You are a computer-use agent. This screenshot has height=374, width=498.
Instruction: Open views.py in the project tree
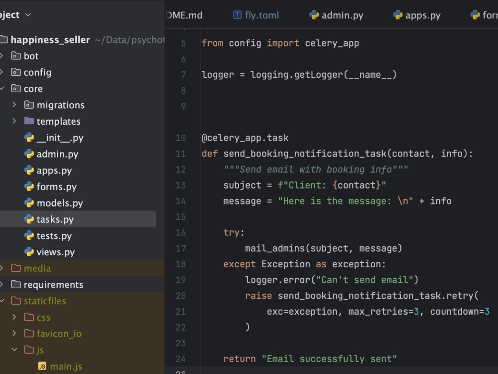(x=56, y=252)
